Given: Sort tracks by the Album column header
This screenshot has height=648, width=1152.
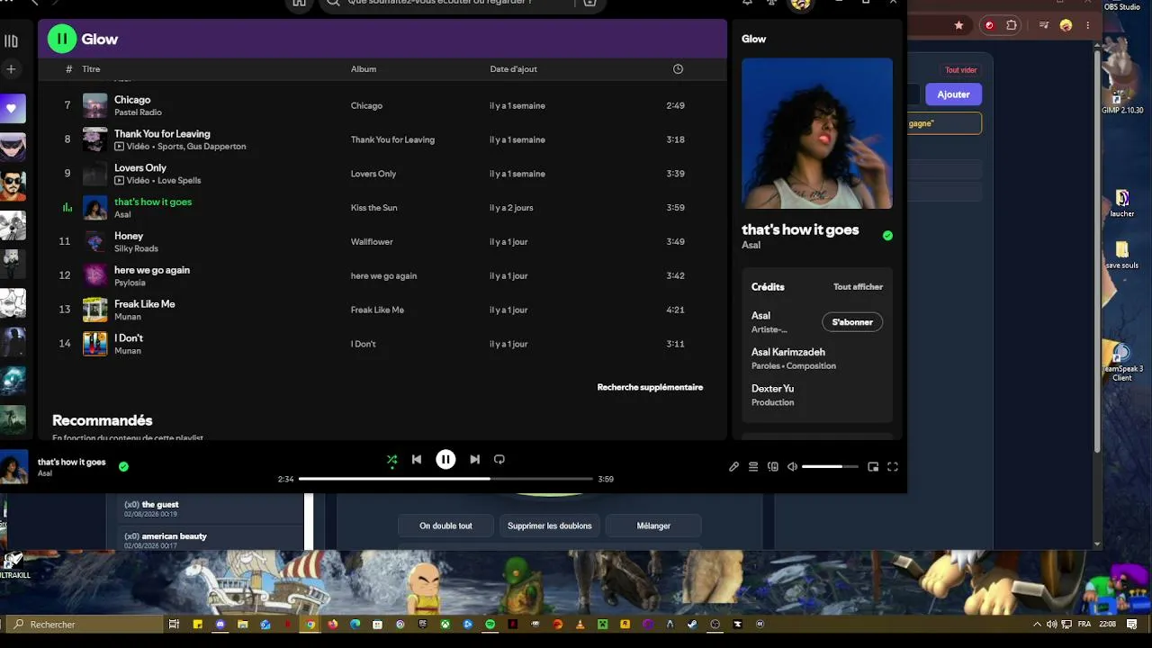Looking at the screenshot, I should point(364,69).
